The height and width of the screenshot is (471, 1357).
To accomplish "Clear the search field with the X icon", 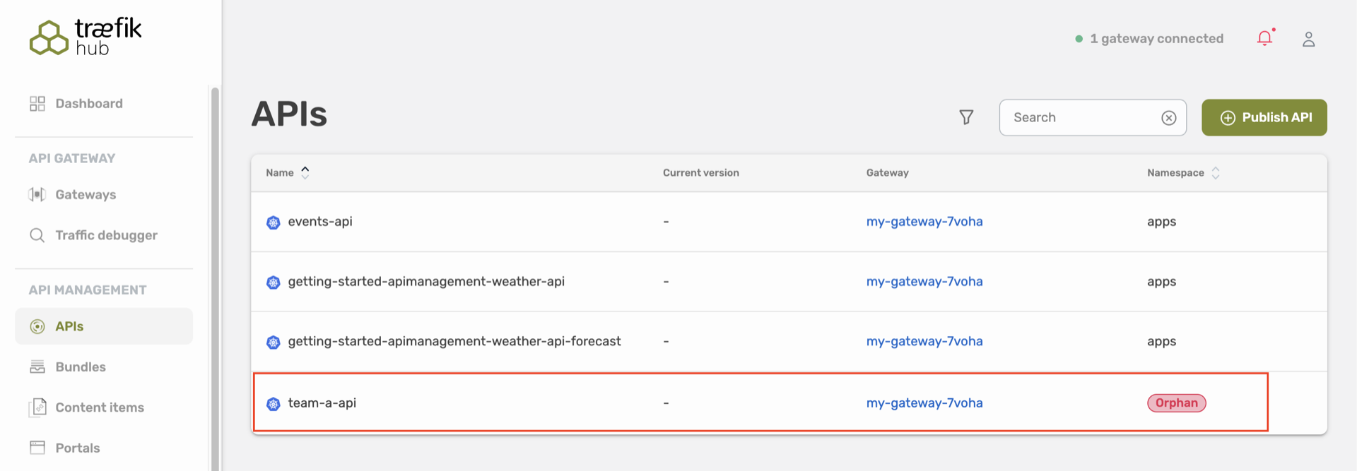I will (1169, 118).
